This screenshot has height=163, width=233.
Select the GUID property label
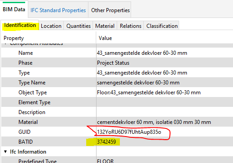point(24,132)
